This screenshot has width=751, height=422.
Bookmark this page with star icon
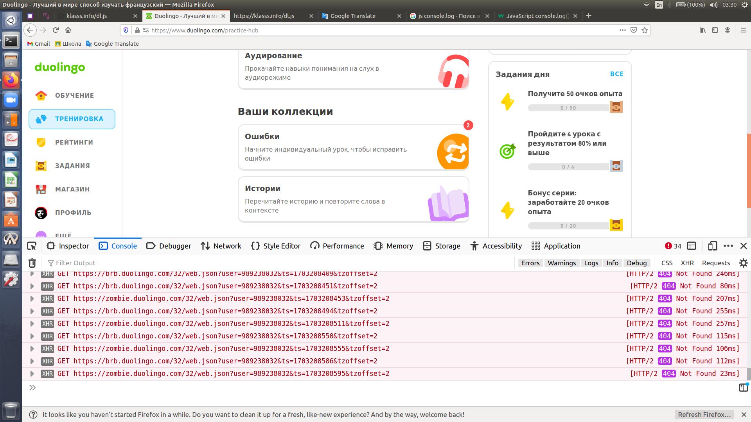tap(645, 30)
